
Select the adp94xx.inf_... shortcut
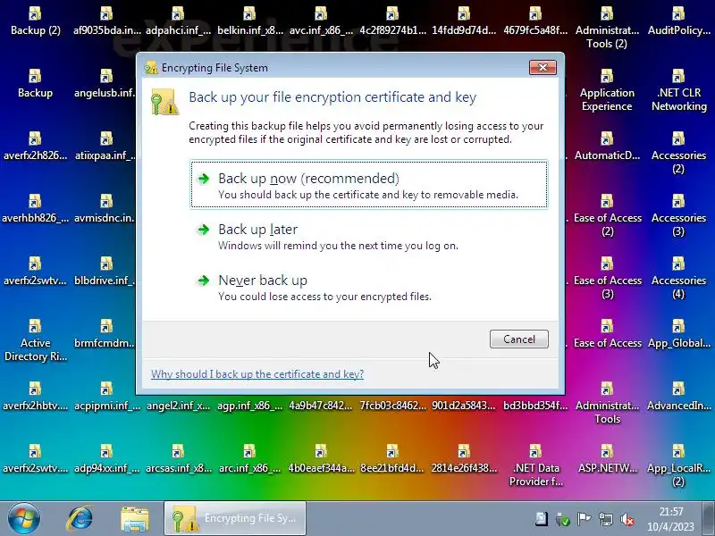click(106, 458)
